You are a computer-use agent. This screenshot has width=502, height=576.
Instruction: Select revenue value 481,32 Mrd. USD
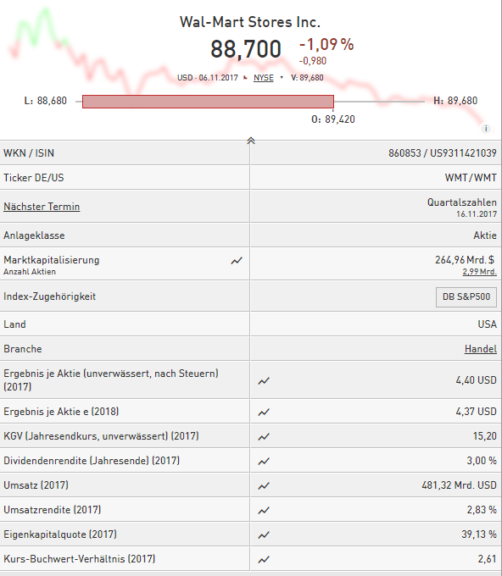click(x=459, y=485)
